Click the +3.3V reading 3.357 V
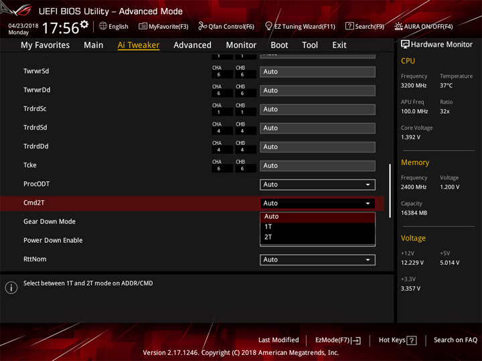482x361 pixels. (410, 289)
